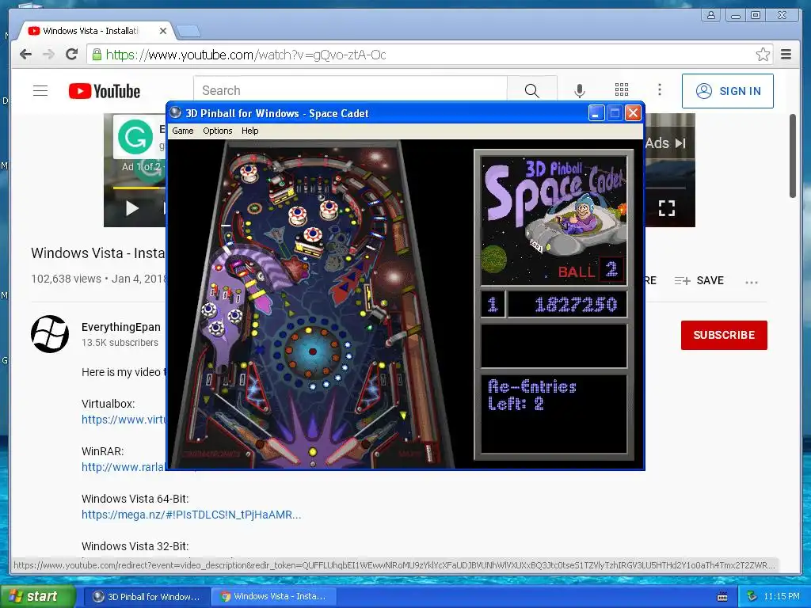Viewport: 811px width, 608px height.
Task: Search by voice with microphone icon
Action: 580,90
